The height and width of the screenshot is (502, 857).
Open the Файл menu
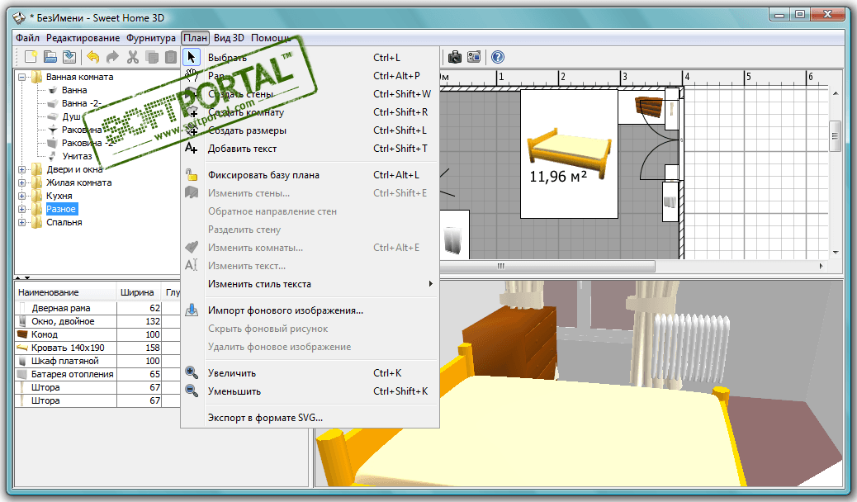(27, 38)
